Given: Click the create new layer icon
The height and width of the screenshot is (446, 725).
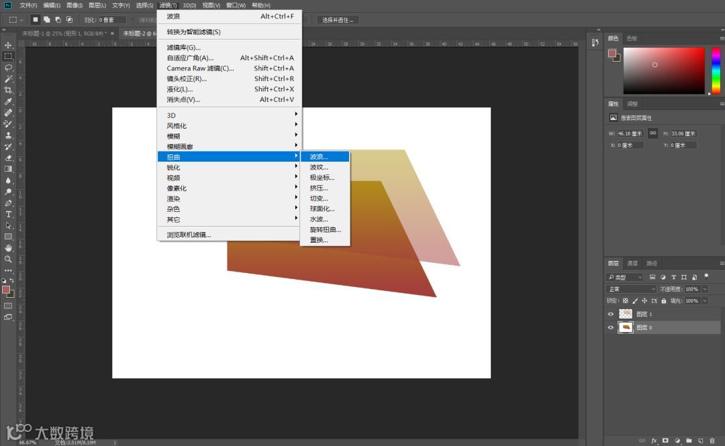Looking at the screenshot, I should (x=701, y=441).
